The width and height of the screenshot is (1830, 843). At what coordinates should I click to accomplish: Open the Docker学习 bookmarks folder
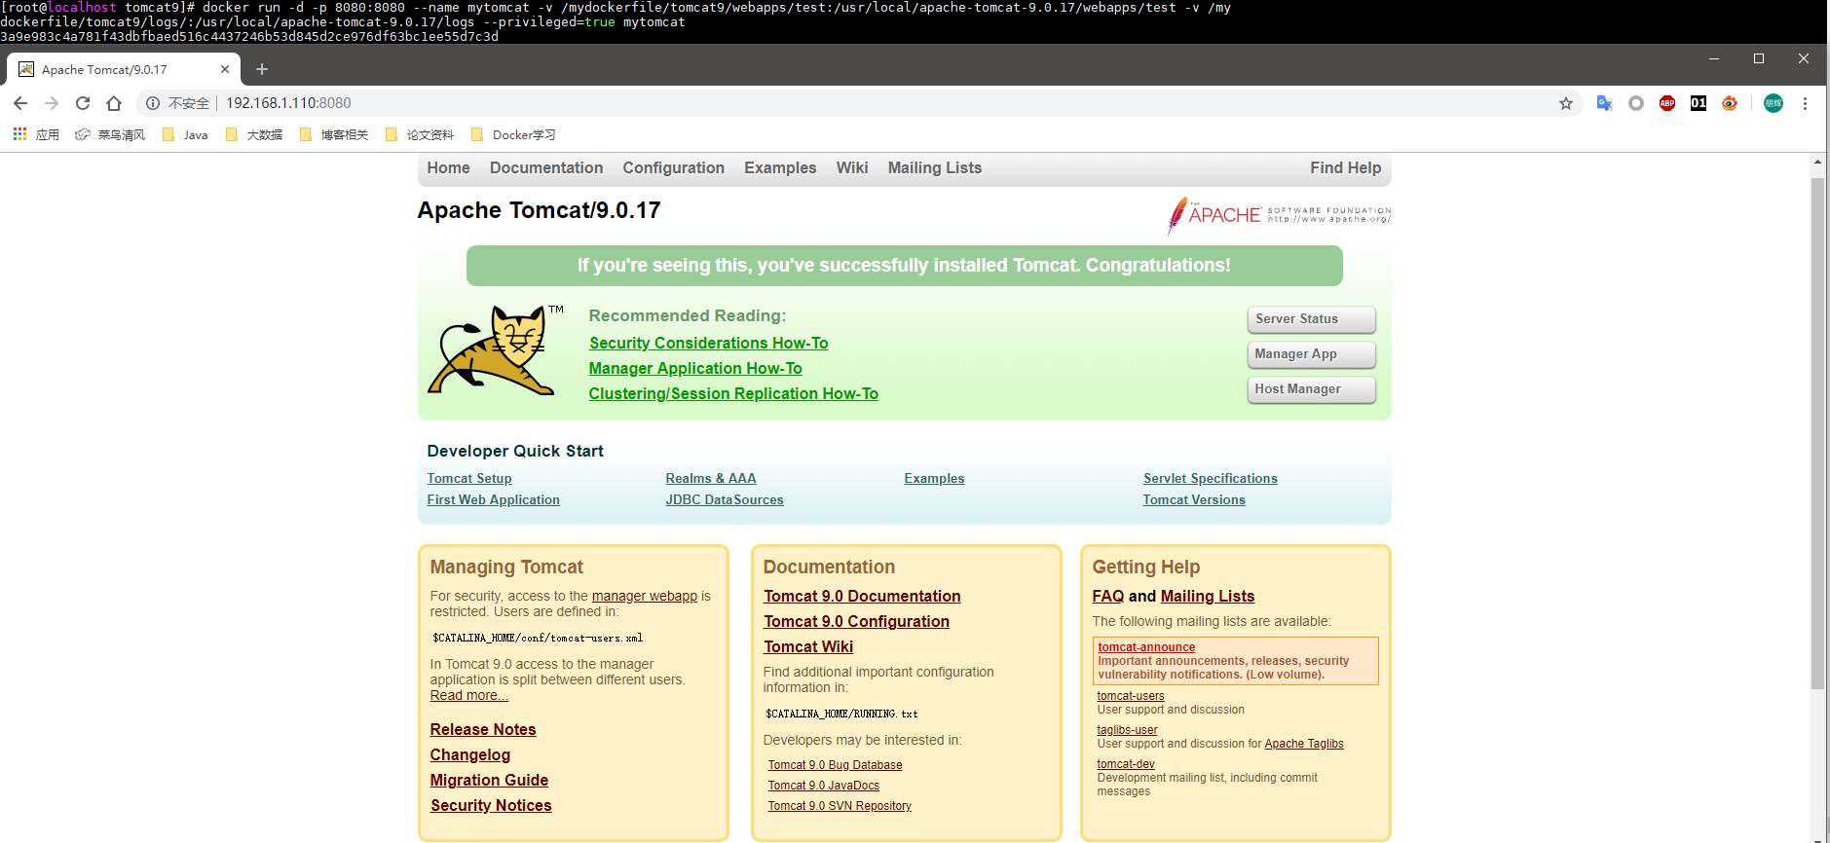tap(513, 134)
